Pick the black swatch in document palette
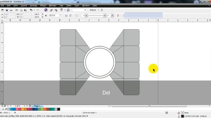 [59, 109]
